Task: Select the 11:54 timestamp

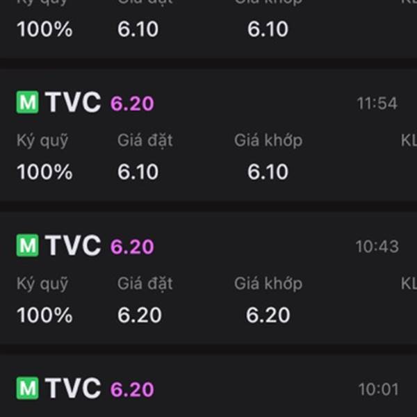Action: click(x=377, y=103)
